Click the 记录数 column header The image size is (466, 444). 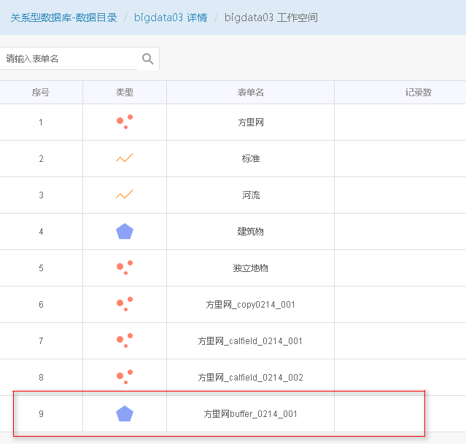pyautogui.click(x=418, y=93)
